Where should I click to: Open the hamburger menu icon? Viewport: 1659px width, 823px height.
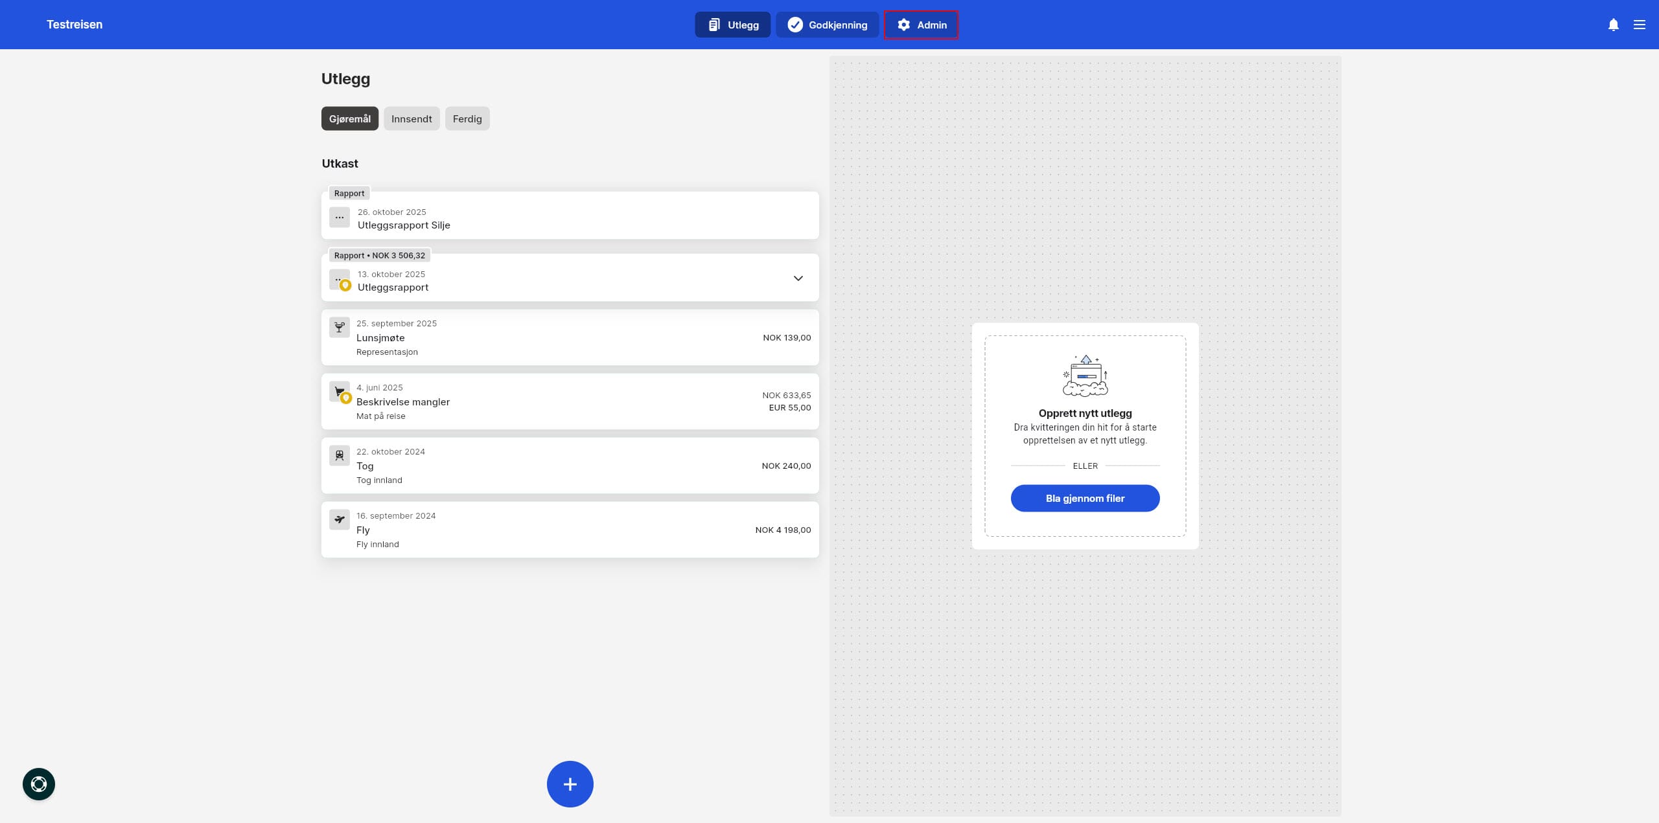tap(1639, 25)
